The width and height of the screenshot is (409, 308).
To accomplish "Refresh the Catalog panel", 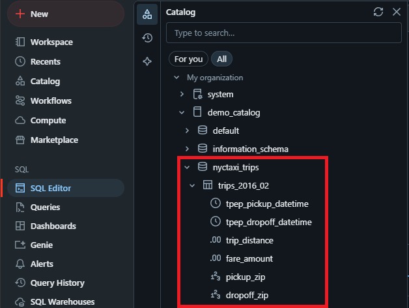I will click(x=378, y=12).
